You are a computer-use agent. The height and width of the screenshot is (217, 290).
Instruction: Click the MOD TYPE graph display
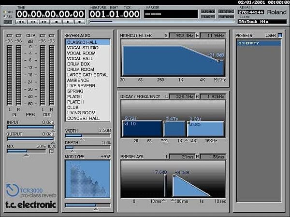click(x=87, y=179)
